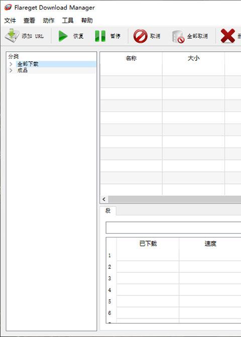This screenshot has width=241, height=337.
Task: Click the red Cancel icon
Action: [140, 36]
